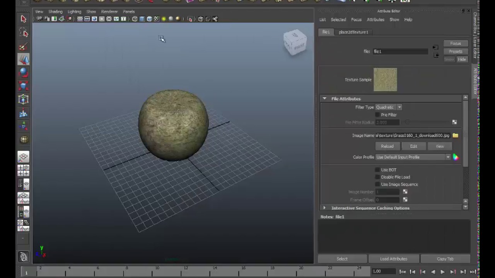Click the Select Camera panel icon
The height and width of the screenshot is (278, 495).
point(39,19)
